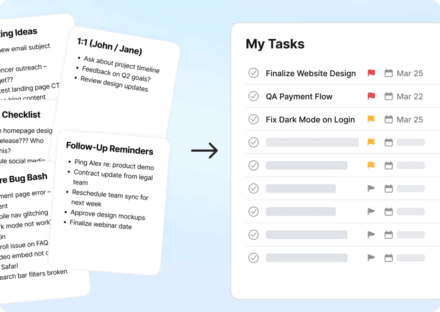Complete the Fix Dark Mode on Login task
The image size is (440, 312).
pos(254,119)
